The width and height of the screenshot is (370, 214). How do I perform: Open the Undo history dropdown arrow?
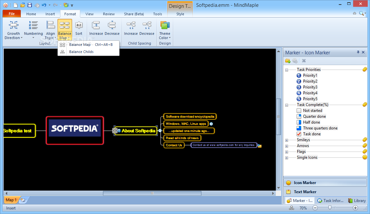[x=49, y=5]
